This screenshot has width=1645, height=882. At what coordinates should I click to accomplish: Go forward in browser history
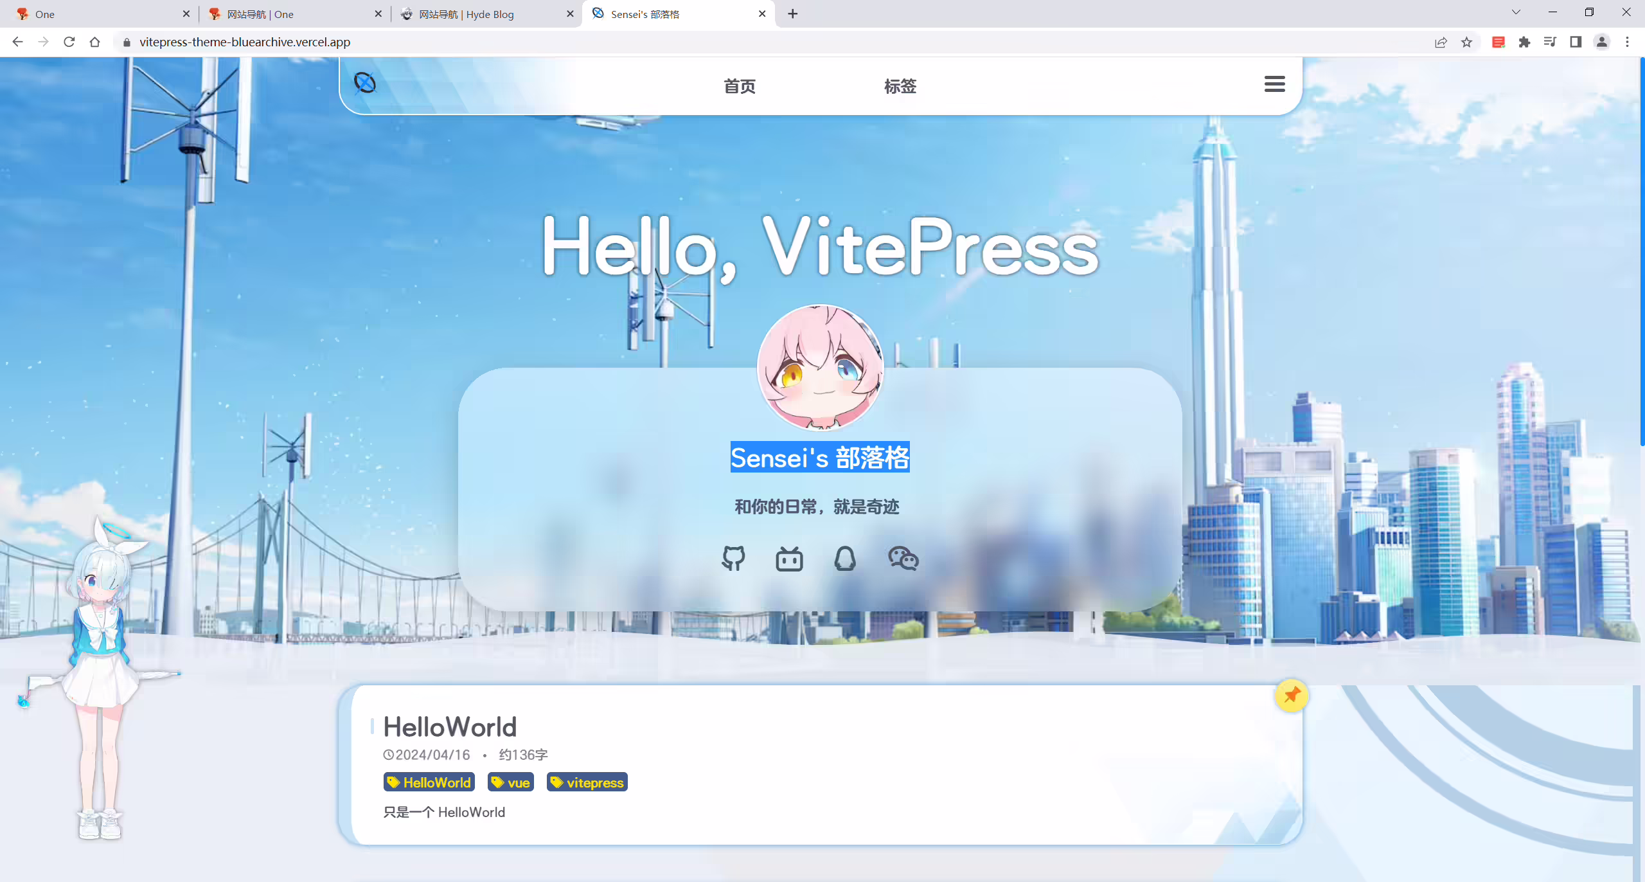click(43, 42)
